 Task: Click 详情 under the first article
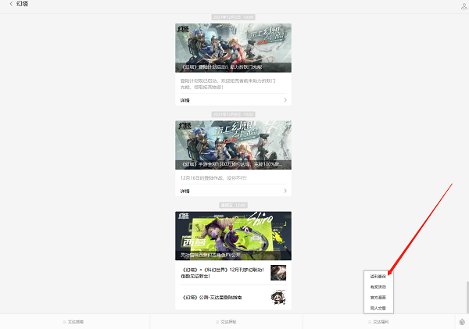[185, 100]
